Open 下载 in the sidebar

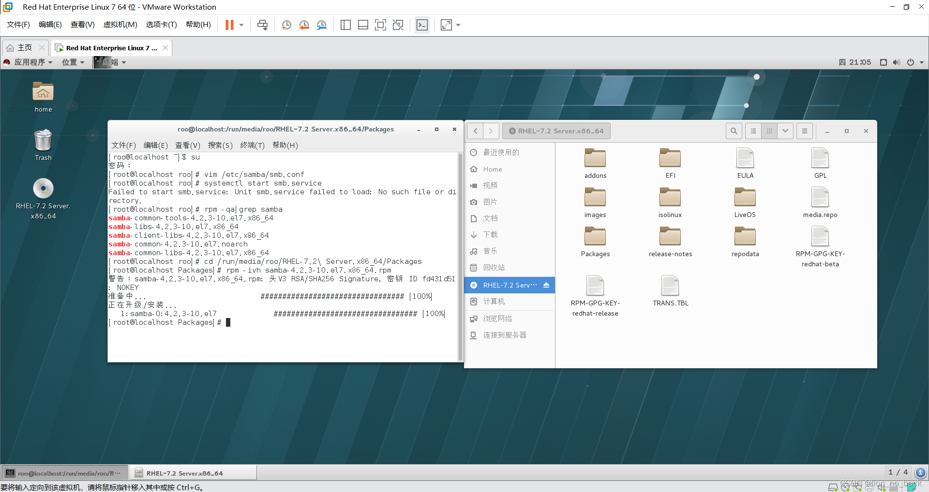coord(509,234)
